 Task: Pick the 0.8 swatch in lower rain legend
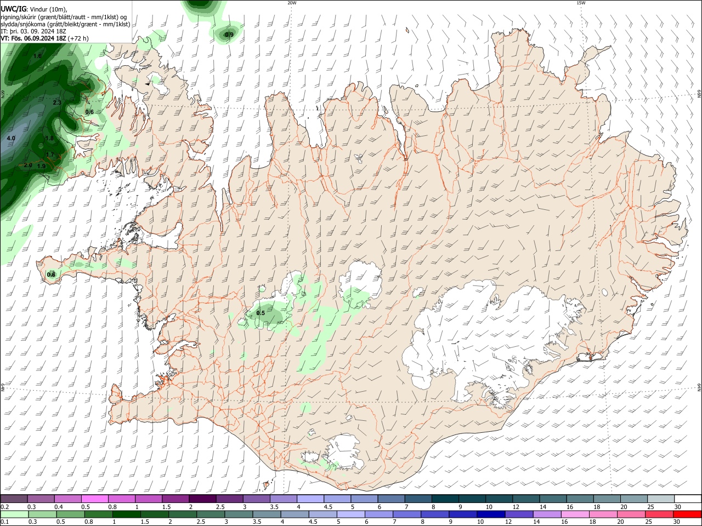pos(98,514)
